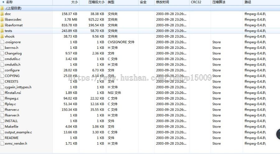The image size is (280, 154).
Task: Select the file name xvmc_render.h
Action: [x=16, y=143]
